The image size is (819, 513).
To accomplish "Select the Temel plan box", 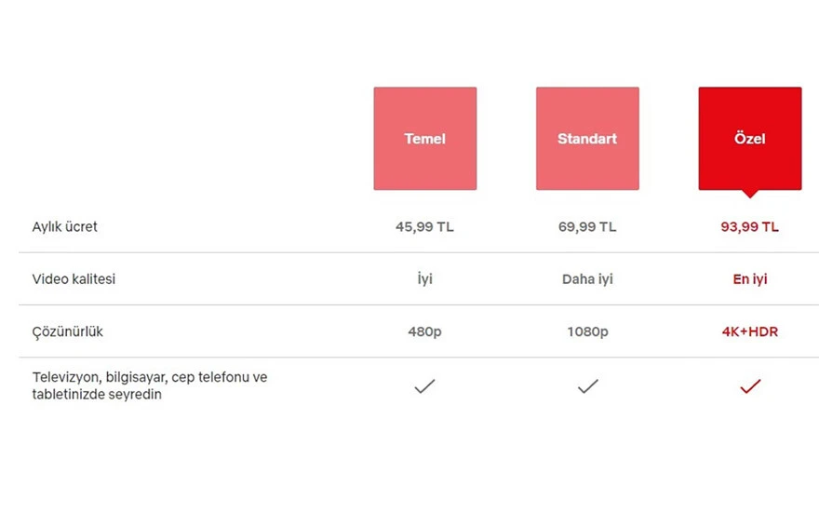I will 424,139.
